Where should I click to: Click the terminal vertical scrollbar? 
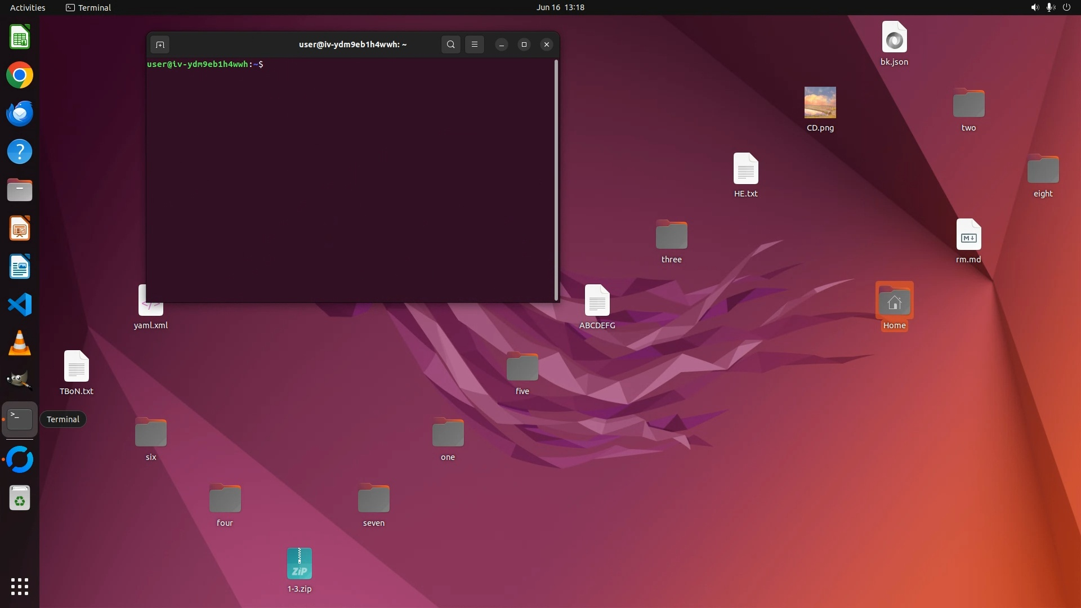click(x=556, y=180)
